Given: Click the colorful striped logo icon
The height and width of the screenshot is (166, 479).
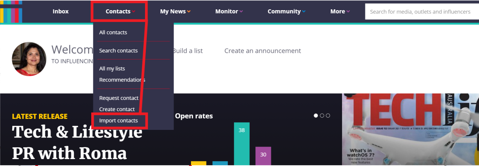Looking at the screenshot, I should [x=11, y=11].
